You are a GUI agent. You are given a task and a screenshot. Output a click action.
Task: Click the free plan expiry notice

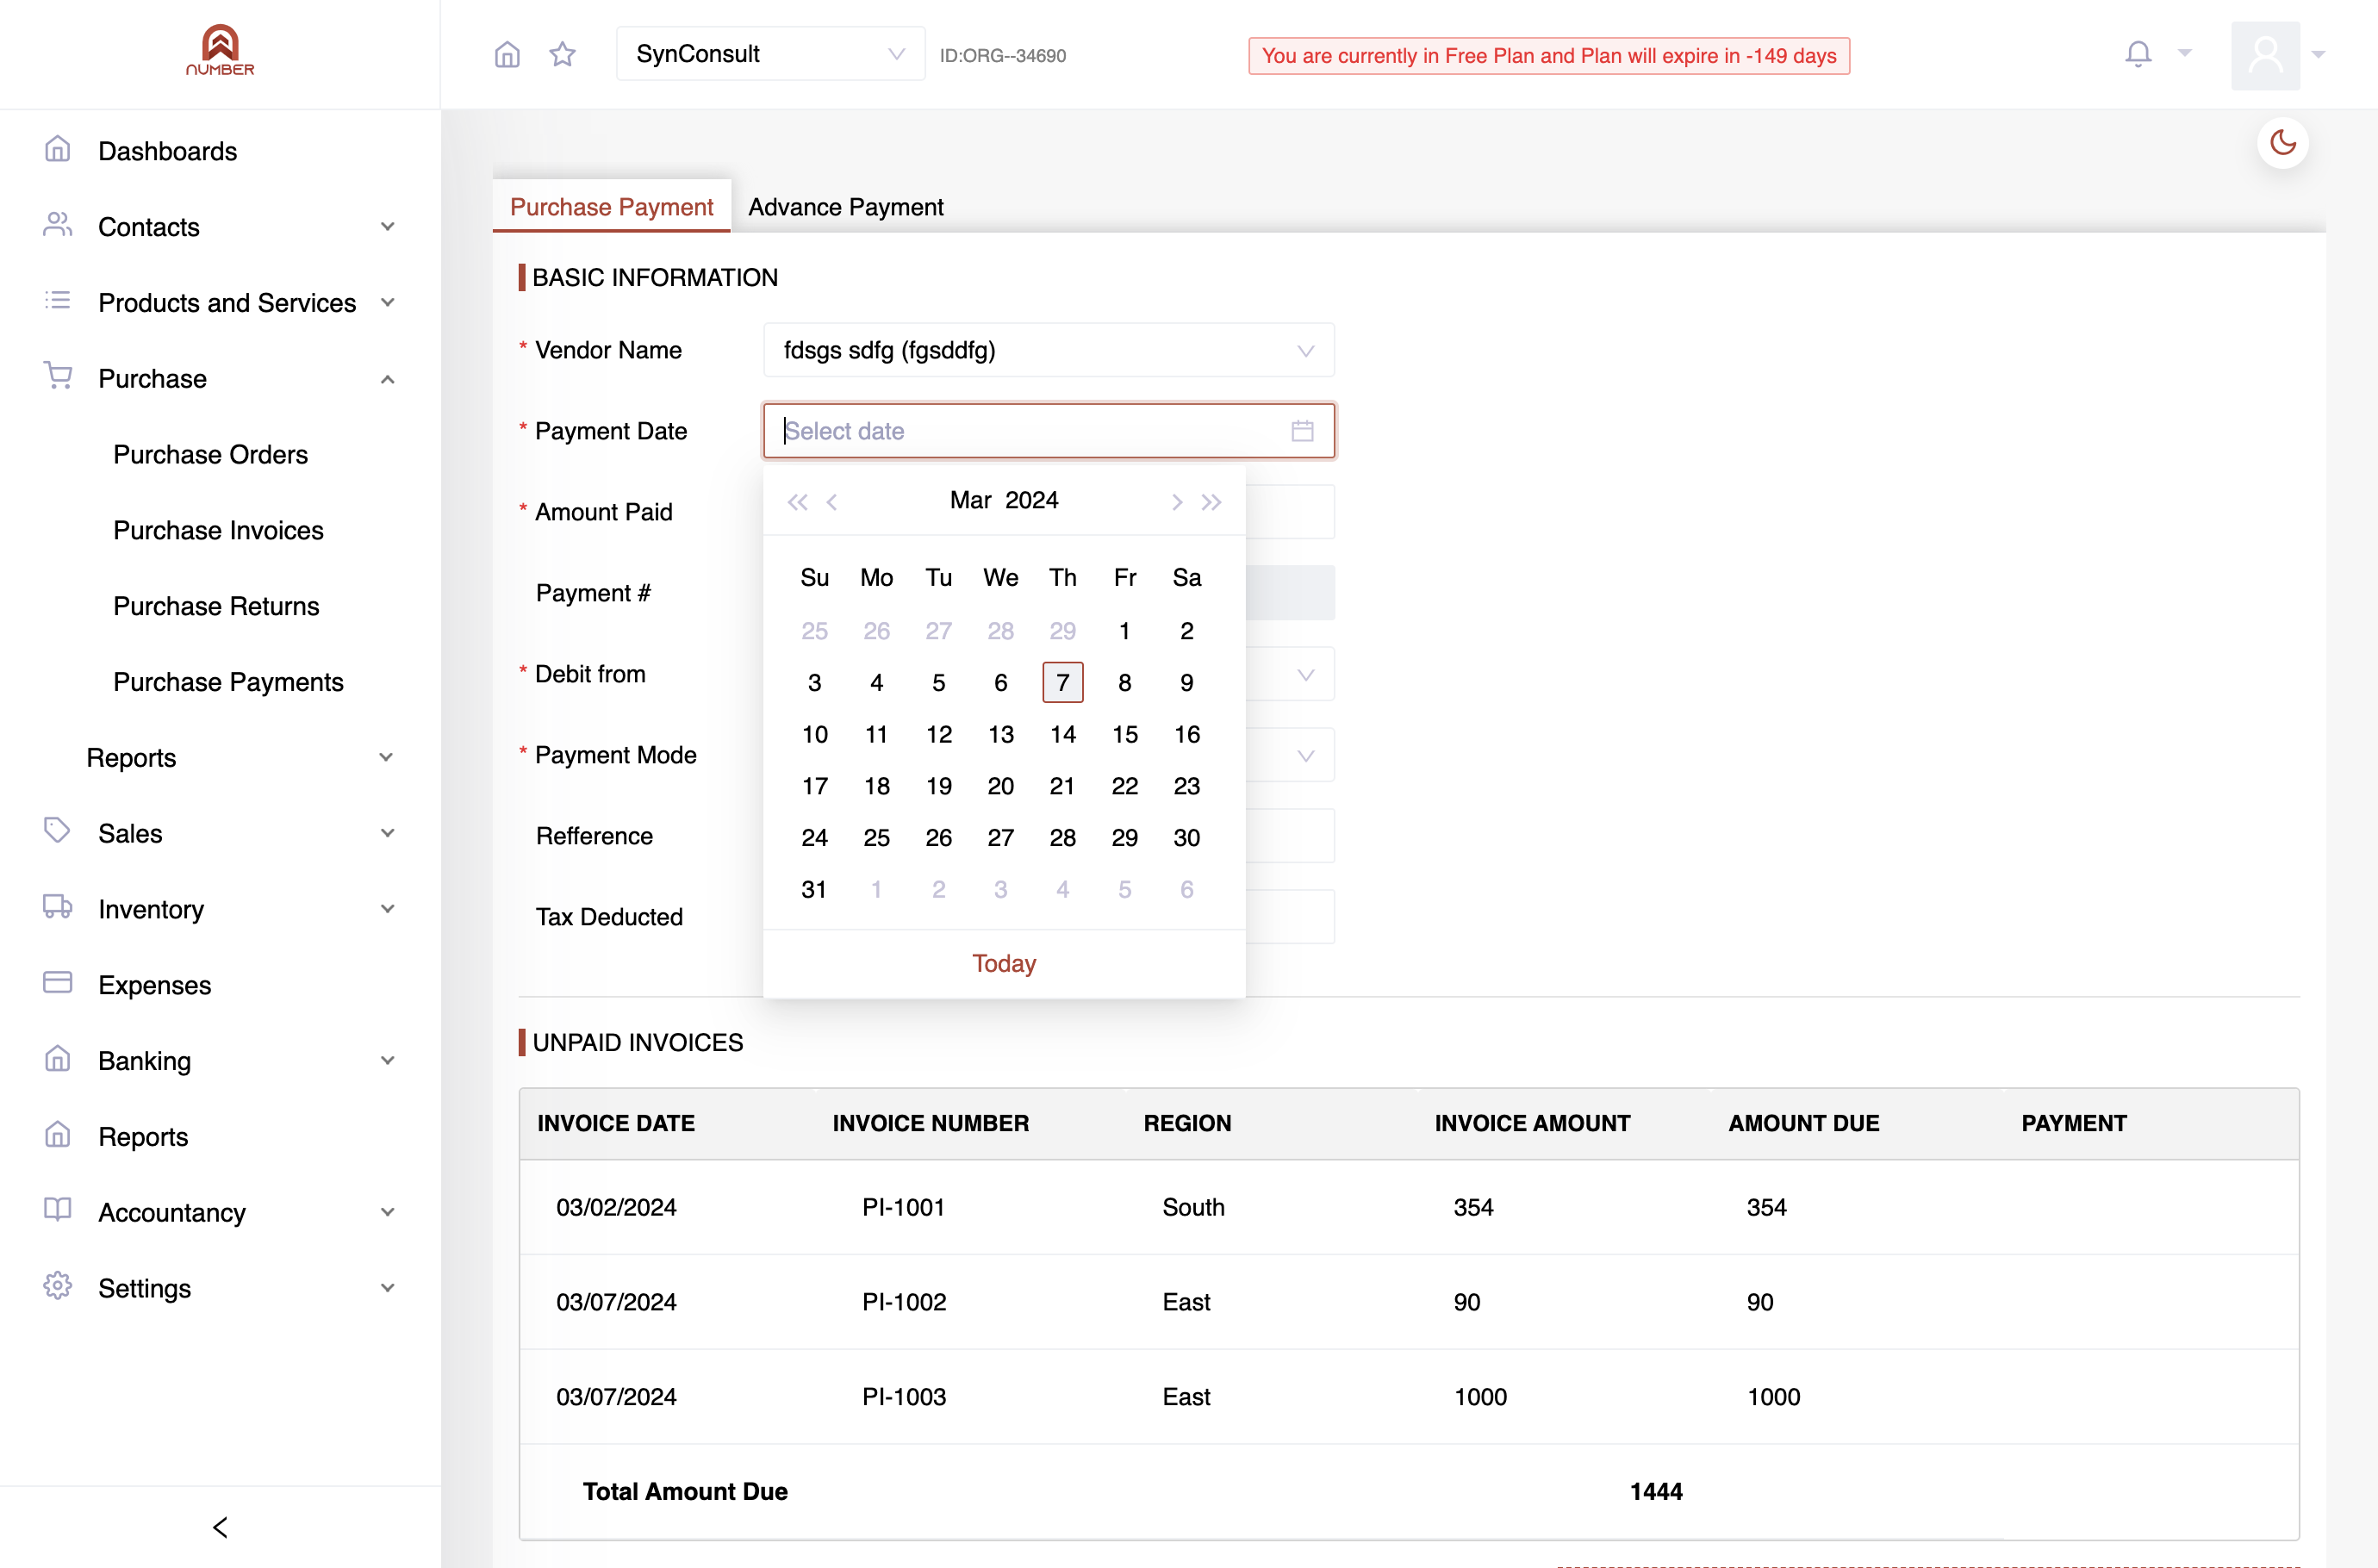tap(1548, 56)
